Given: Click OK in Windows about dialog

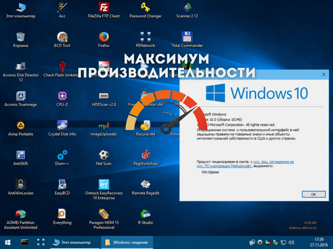Looking at the screenshot, I should pos(313,195).
